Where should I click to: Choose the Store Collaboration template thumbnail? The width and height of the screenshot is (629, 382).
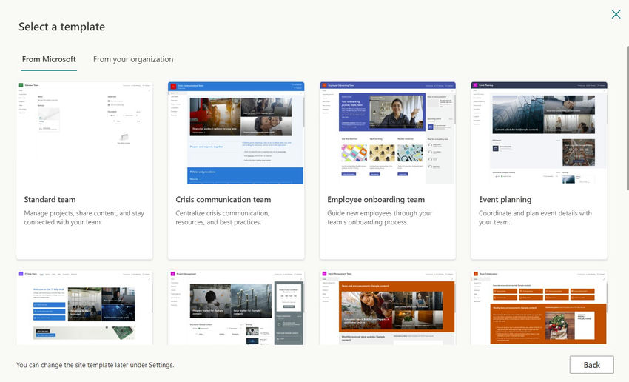click(x=539, y=307)
